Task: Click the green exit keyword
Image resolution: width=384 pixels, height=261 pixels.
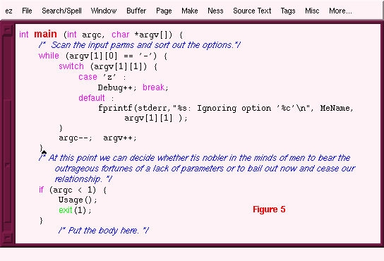Action: (x=66, y=210)
